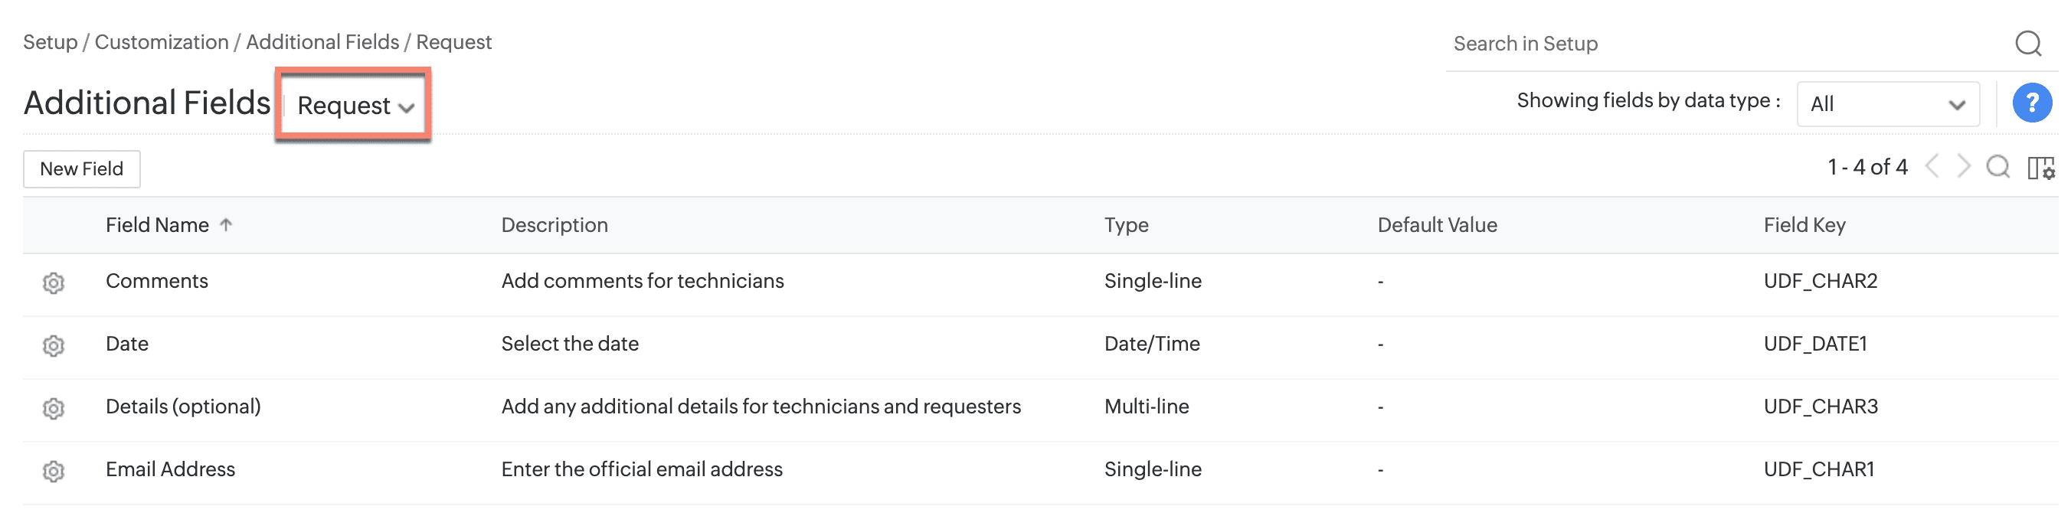Click the blue help question mark icon
Screen dimensions: 2071x516
tap(2031, 103)
